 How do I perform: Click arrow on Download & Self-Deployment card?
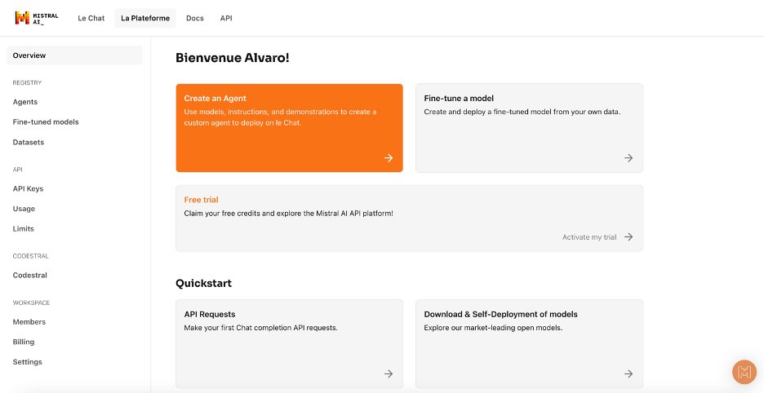629,373
